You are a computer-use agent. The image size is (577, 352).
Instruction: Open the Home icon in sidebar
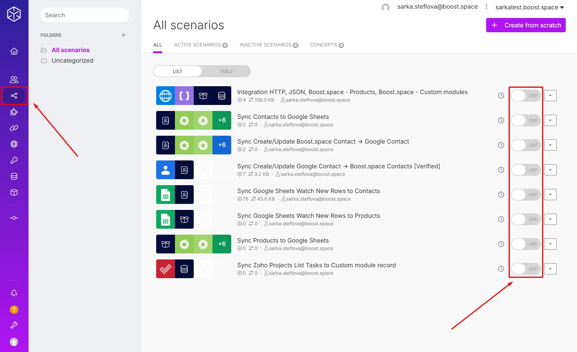14,51
